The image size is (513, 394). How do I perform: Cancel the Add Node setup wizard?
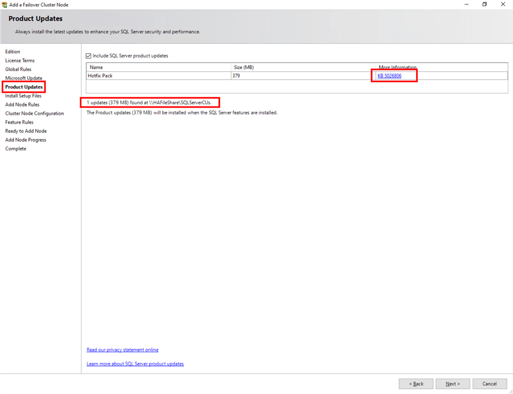tap(490, 384)
